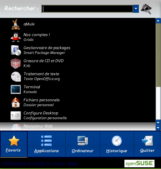Switch to the Applications tab
This screenshot has height=169, width=161.
click(x=46, y=144)
